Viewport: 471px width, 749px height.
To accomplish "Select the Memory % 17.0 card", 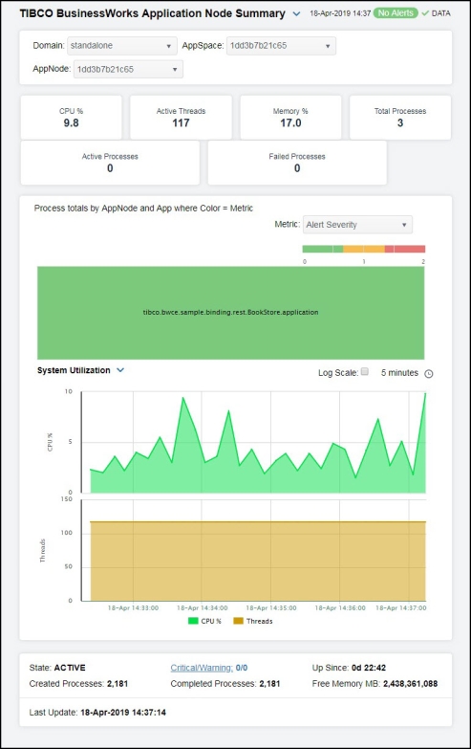I will pyautogui.click(x=290, y=118).
